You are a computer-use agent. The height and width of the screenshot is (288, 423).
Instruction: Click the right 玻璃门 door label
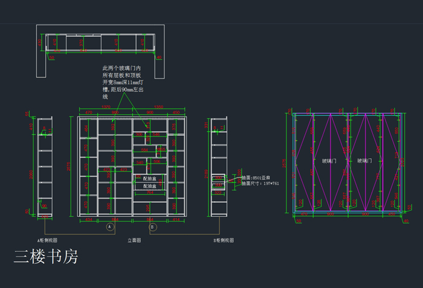pos(366,161)
